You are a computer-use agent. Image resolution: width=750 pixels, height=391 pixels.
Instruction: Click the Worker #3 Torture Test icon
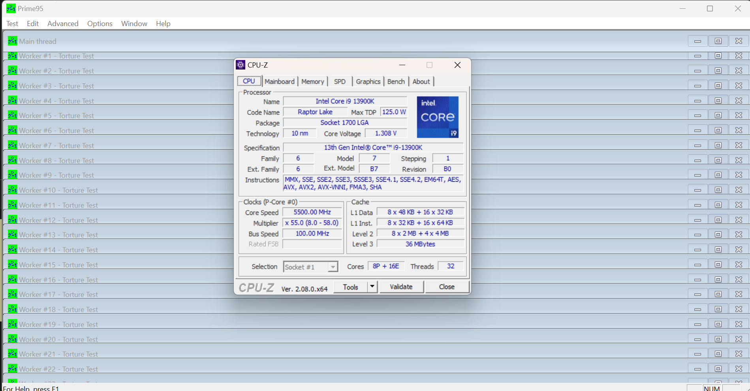[x=12, y=85]
